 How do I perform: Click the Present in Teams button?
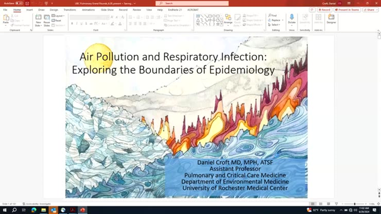[x=347, y=10]
